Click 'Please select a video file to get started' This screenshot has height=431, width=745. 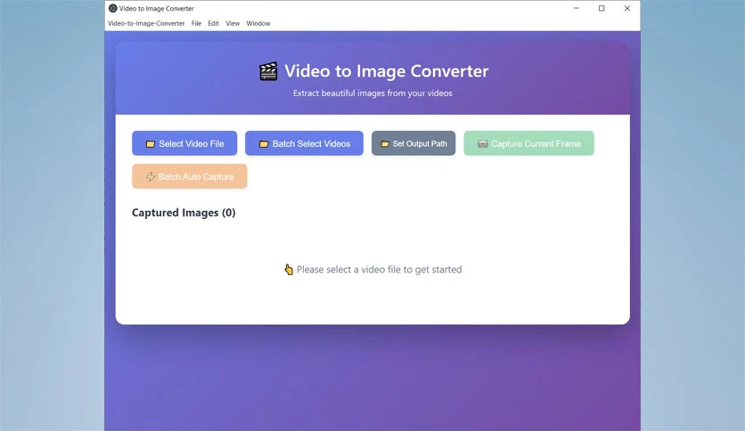(x=379, y=270)
